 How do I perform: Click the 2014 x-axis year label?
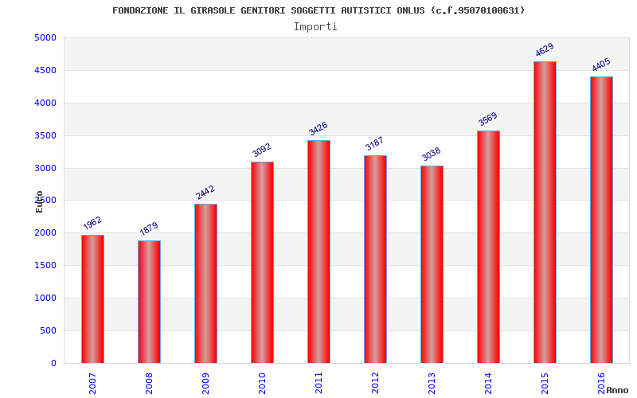point(487,384)
